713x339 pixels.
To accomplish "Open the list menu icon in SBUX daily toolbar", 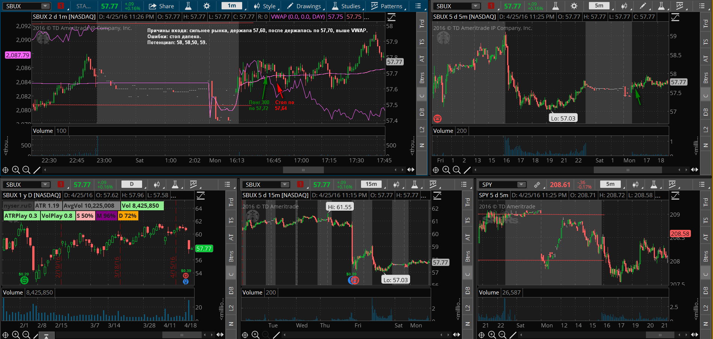I will point(227,184).
